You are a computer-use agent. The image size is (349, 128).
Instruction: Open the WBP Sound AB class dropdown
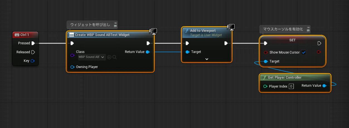click(92, 57)
